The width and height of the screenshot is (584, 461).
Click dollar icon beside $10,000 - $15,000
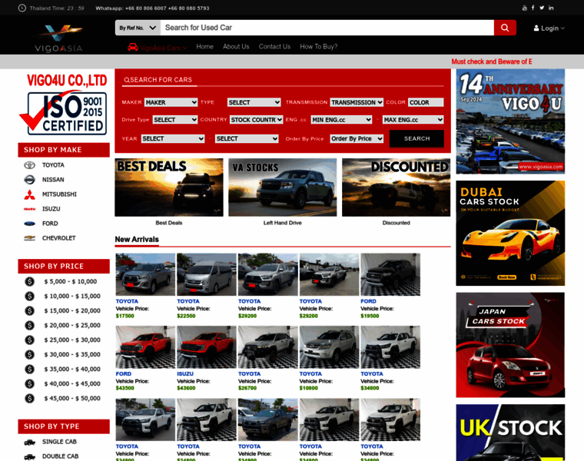(29, 296)
